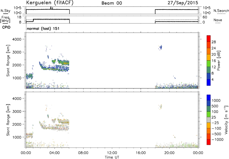
Task: Click the gray segment of the velocity colorbar
Action: [209, 120]
